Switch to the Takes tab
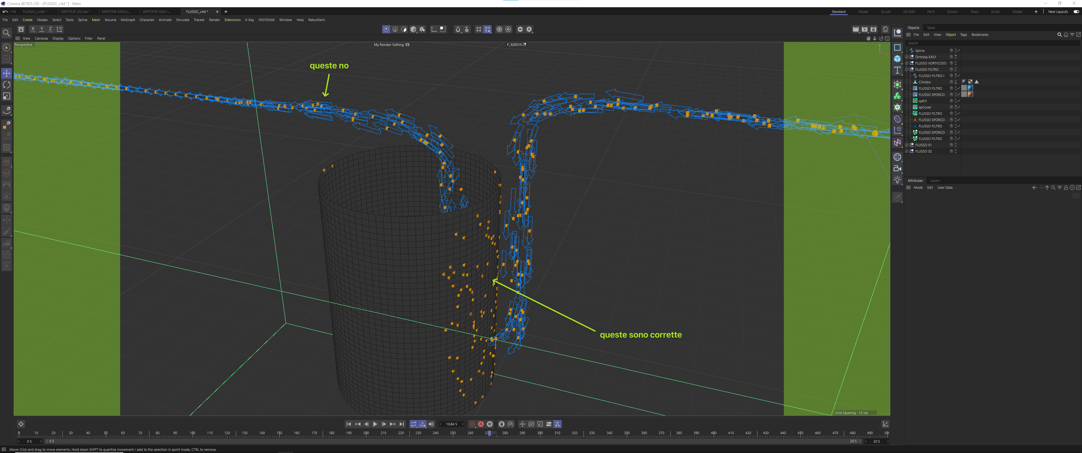 931,28
